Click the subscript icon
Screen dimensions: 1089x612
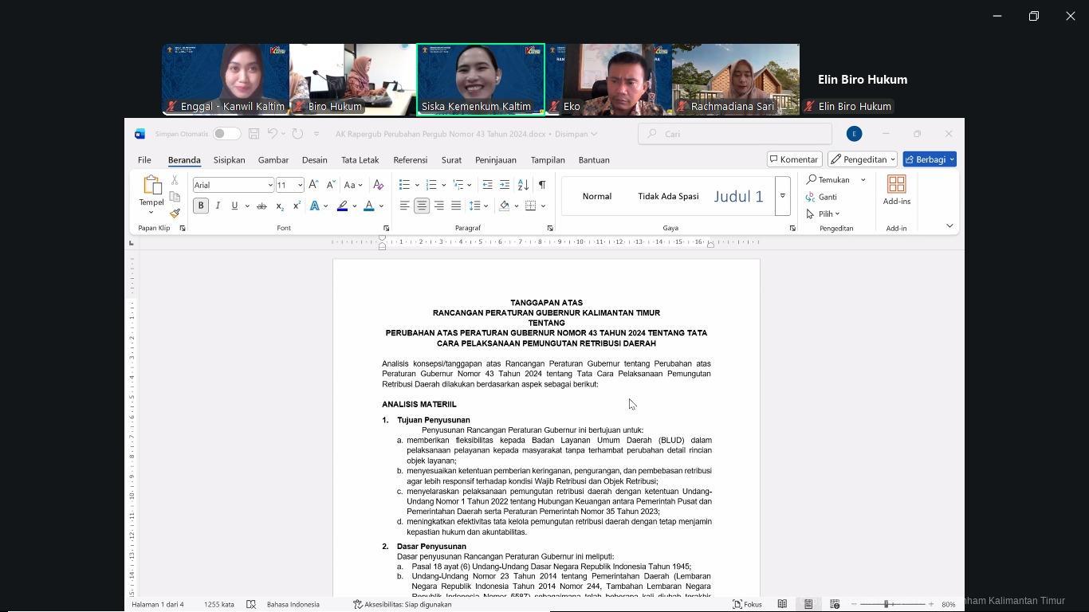click(280, 206)
